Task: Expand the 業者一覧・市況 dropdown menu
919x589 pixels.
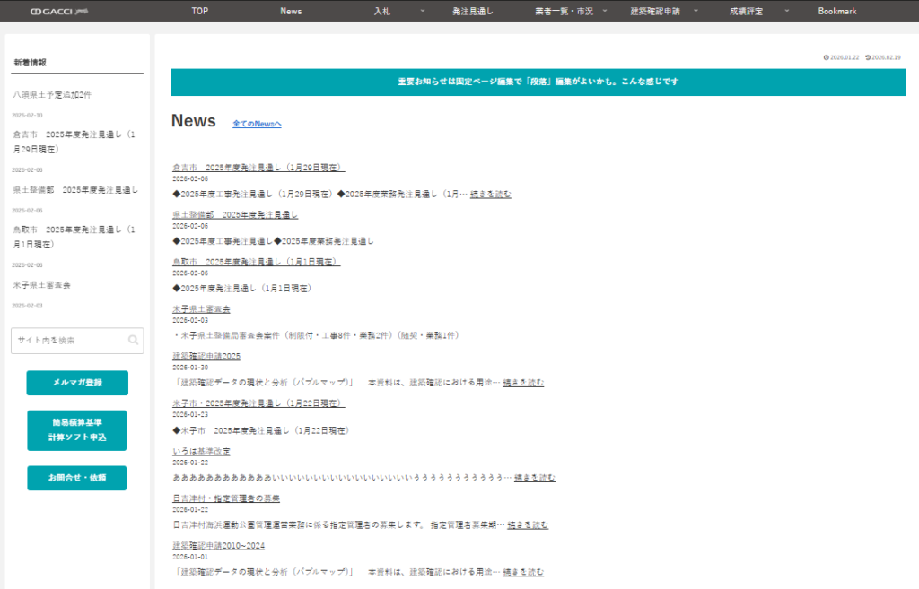Action: tap(605, 11)
